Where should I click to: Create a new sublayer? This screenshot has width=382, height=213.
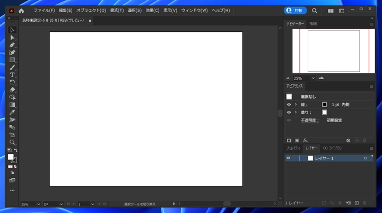(349, 203)
